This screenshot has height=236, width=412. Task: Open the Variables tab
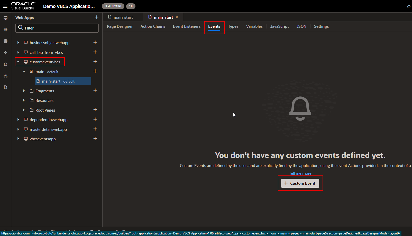coord(254,26)
